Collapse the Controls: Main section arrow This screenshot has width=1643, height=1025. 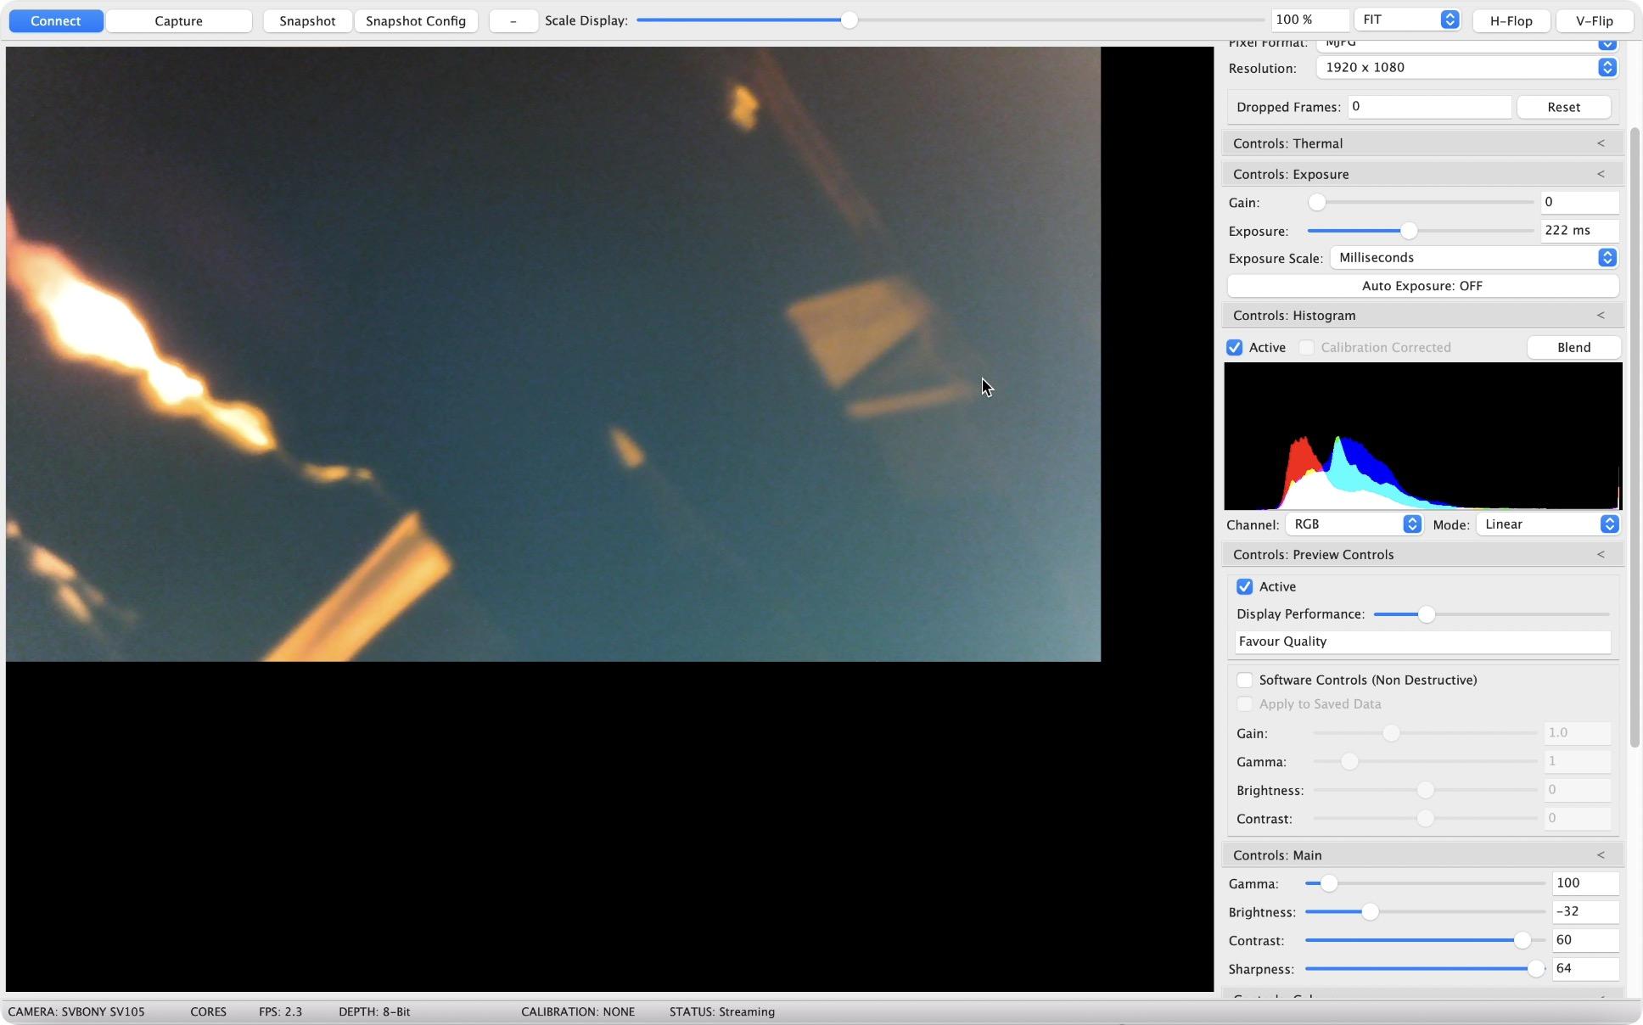pos(1601,855)
